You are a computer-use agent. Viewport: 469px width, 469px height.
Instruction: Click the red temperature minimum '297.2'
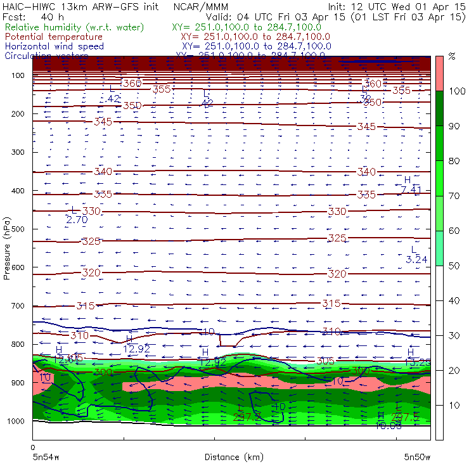[x=247, y=416]
